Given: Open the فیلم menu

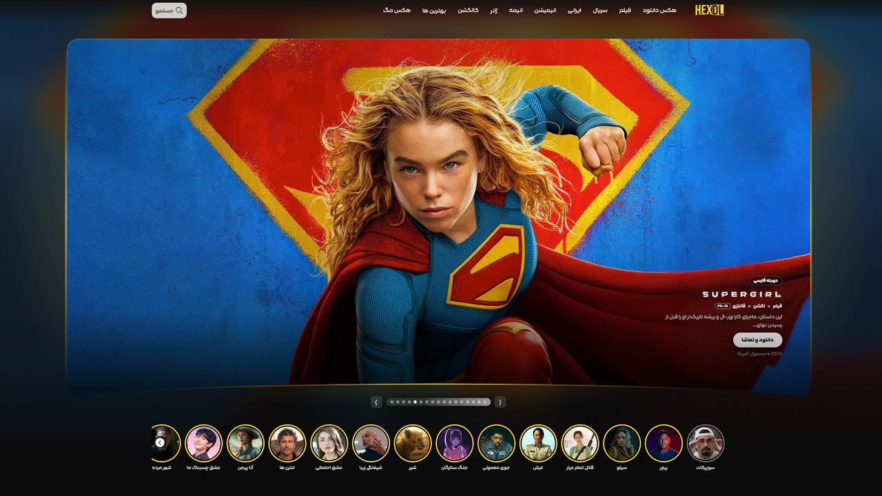Looking at the screenshot, I should 625,10.
